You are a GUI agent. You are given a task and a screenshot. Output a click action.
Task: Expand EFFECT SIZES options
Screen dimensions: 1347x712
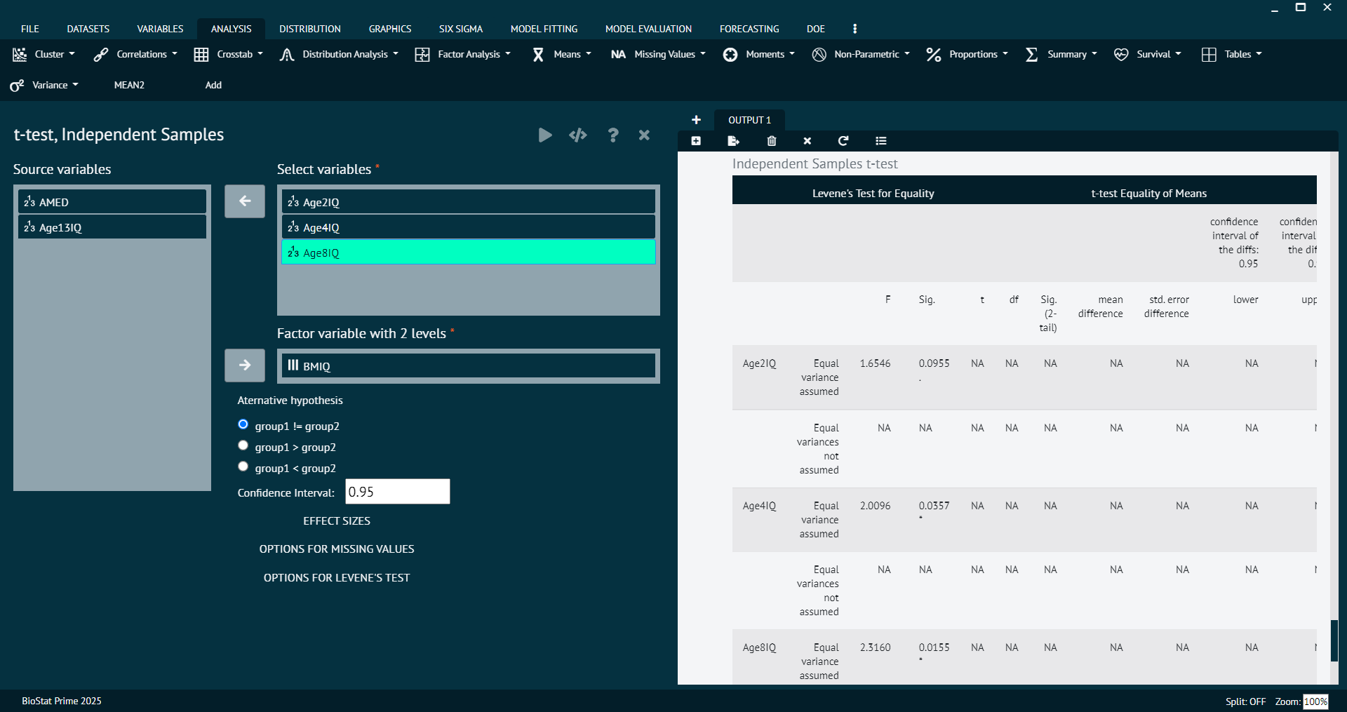[x=337, y=521]
